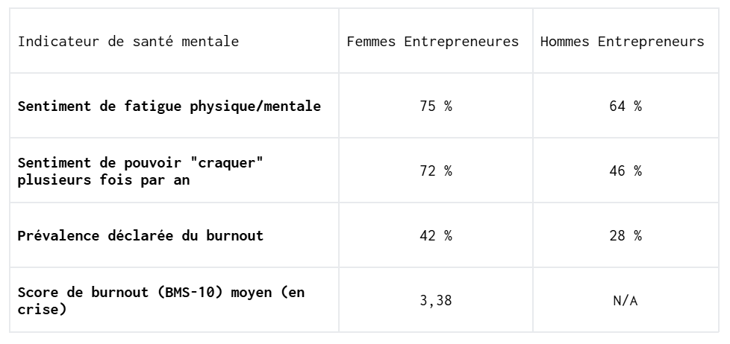Click the "plusieurs fois par an" text line

[103, 179]
